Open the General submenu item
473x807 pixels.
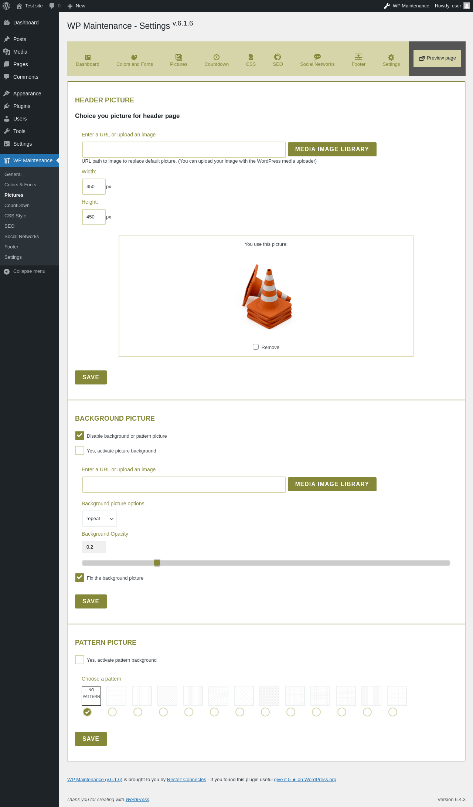(x=13, y=174)
